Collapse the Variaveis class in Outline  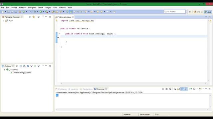pyautogui.click(x=4, y=70)
